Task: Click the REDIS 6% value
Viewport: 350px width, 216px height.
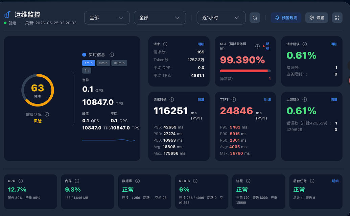Action: point(184,190)
